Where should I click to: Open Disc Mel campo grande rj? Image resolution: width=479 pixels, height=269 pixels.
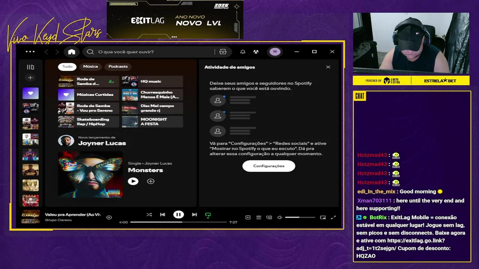click(x=152, y=108)
